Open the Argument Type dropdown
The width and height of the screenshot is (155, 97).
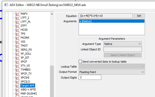point(123,44)
